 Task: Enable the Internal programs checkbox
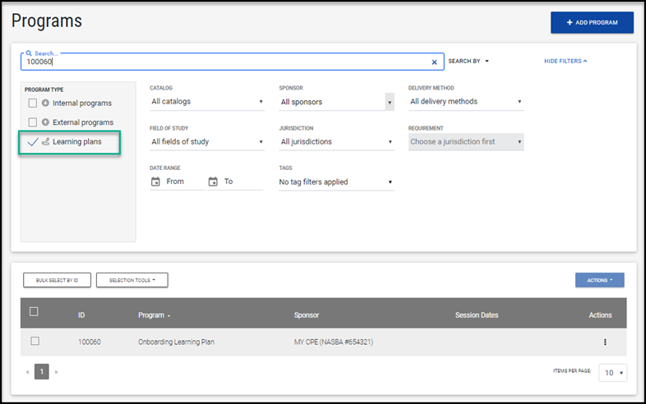point(33,103)
